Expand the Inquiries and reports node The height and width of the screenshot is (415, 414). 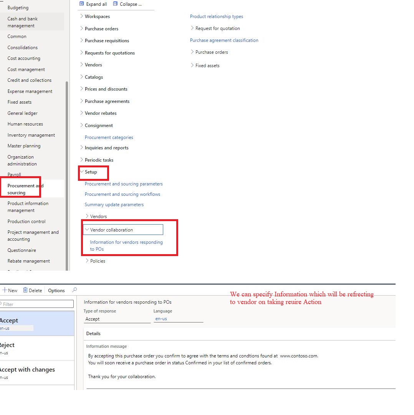click(81, 148)
